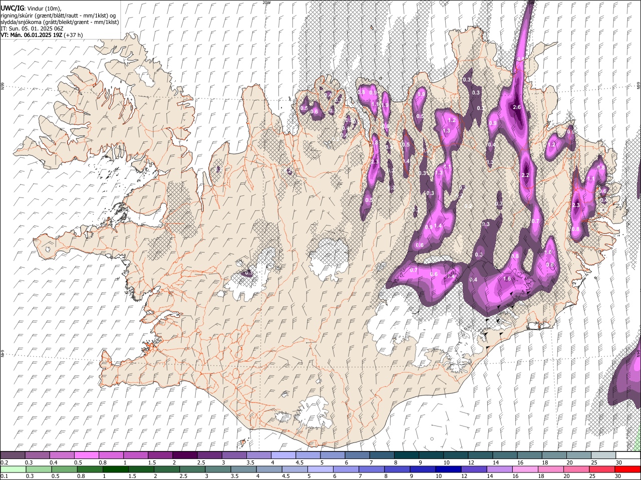
Task: Click the 'VT: Mán. 06.01.2025 19Z (+37 h)' line
Action: pyautogui.click(x=42, y=35)
